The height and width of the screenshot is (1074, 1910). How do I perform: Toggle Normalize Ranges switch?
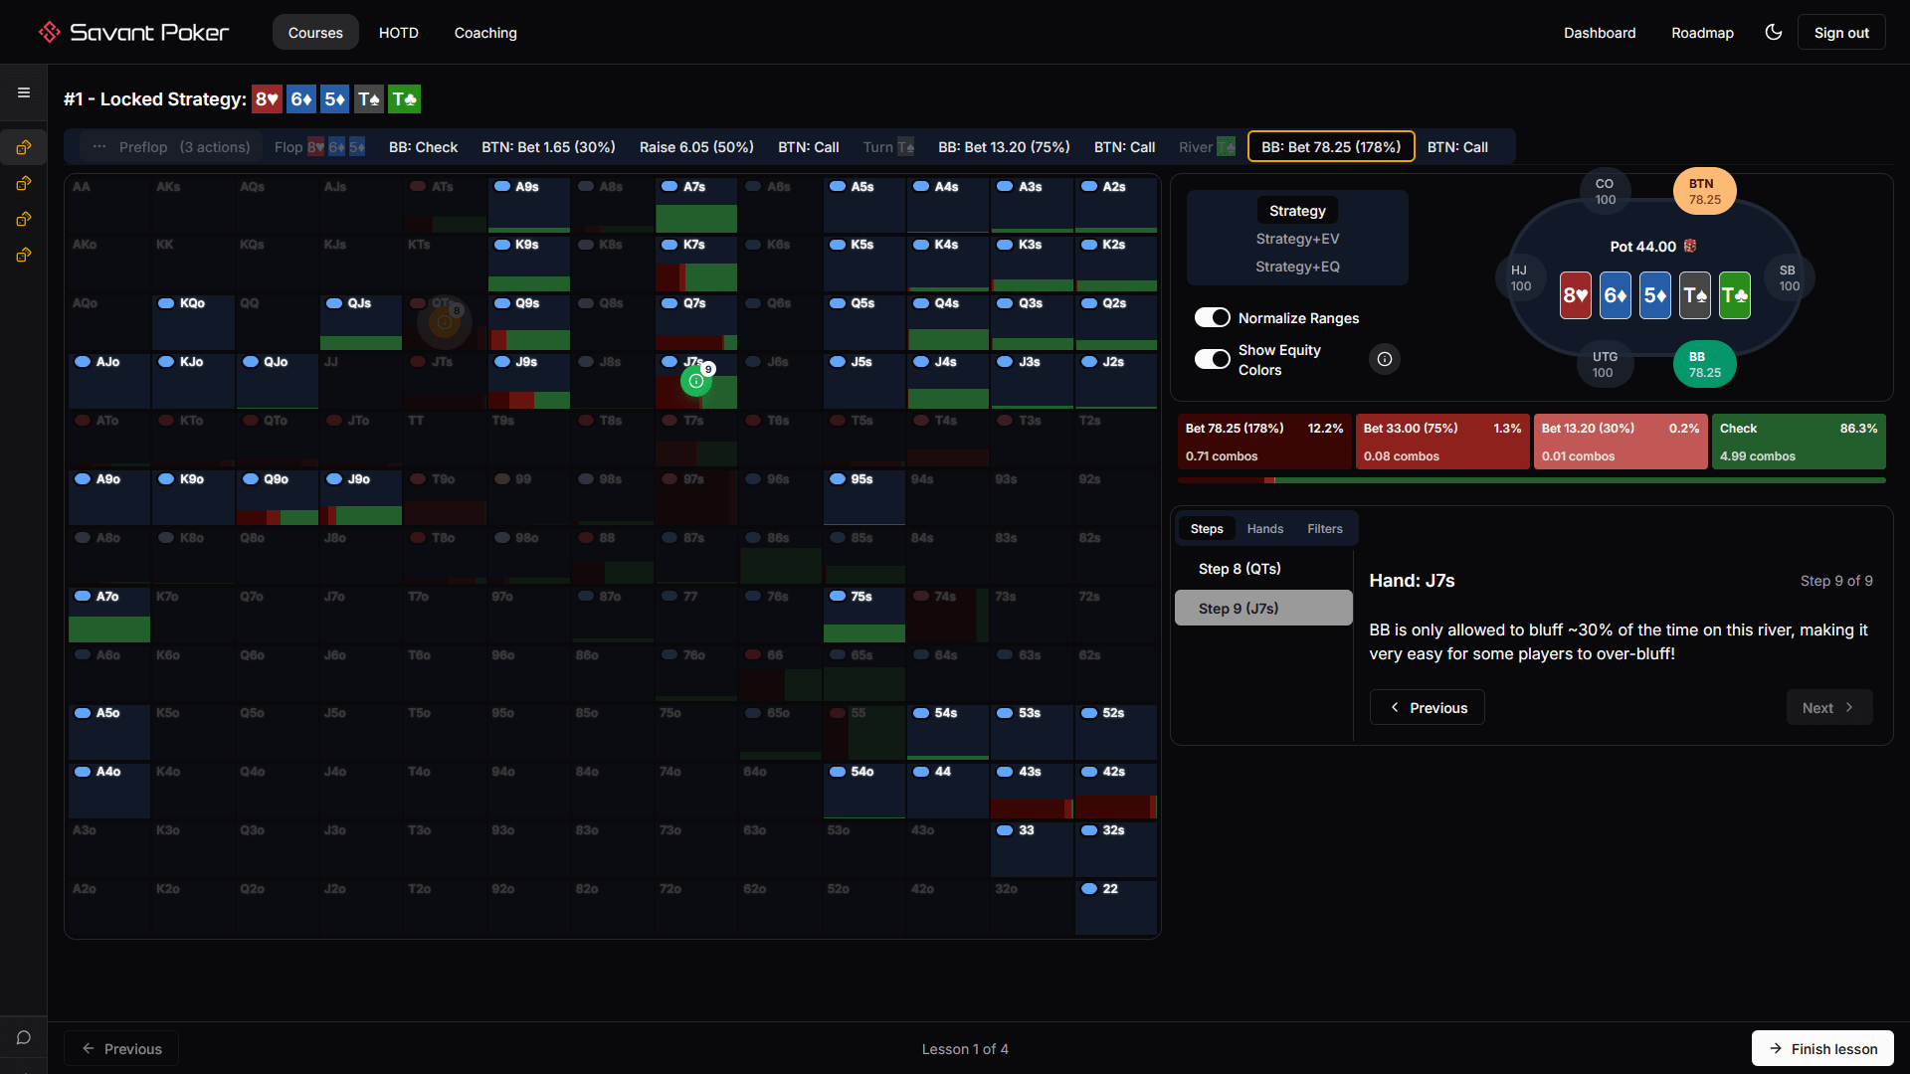(x=1212, y=317)
